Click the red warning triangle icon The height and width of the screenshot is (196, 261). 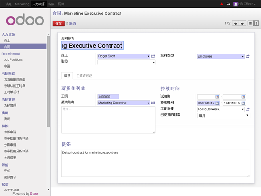(222, 4)
